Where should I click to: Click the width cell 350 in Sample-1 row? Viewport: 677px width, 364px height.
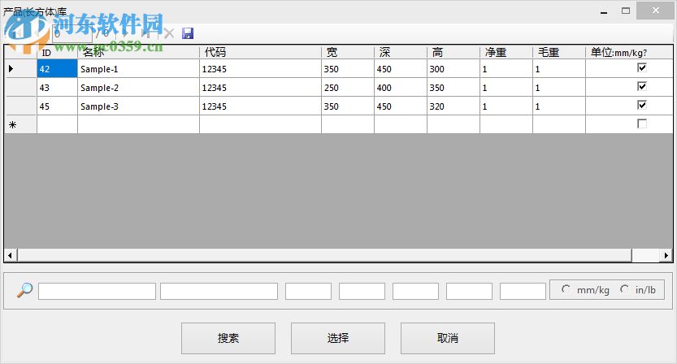pyautogui.click(x=348, y=68)
